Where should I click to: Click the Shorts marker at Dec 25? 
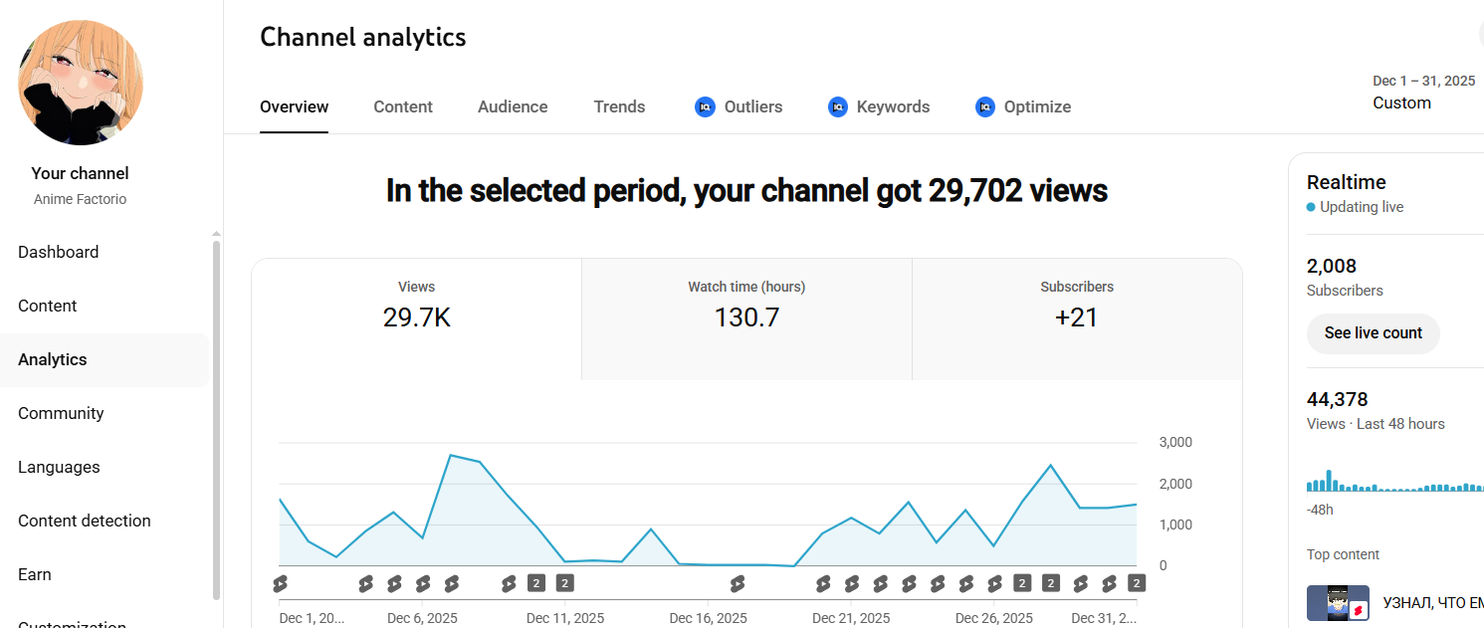click(965, 583)
